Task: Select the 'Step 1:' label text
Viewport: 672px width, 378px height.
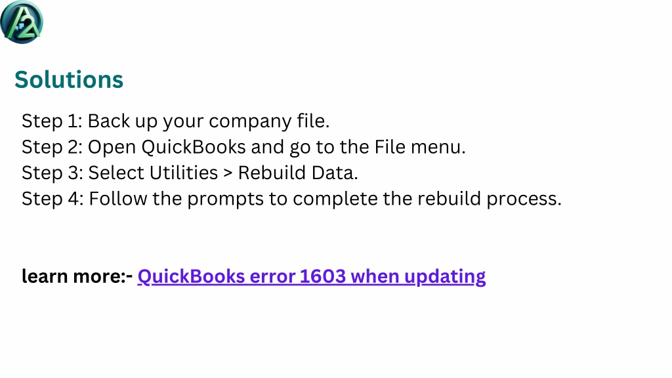Action: (x=52, y=121)
